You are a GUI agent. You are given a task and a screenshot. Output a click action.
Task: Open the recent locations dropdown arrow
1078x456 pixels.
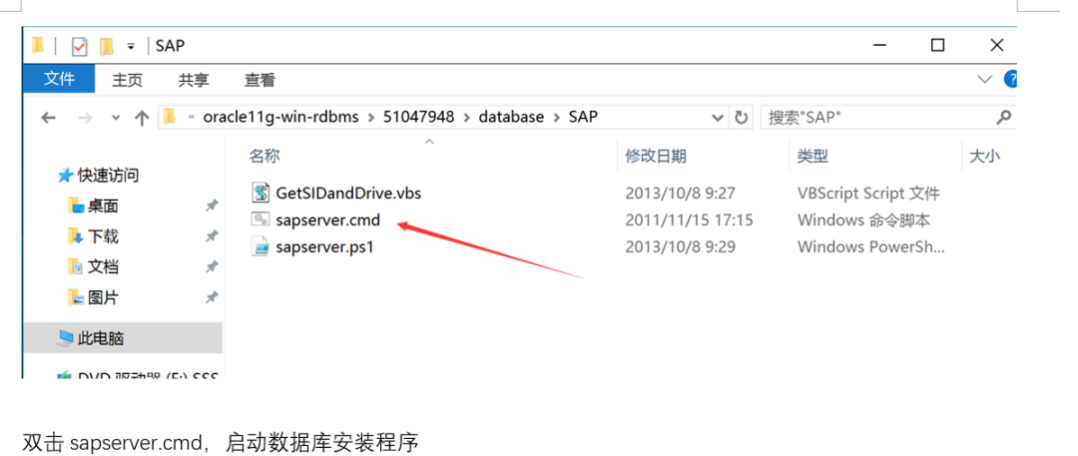(x=116, y=118)
